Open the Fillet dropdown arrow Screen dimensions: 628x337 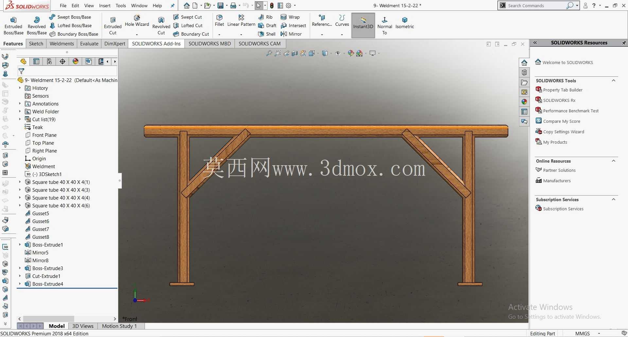(x=219, y=34)
